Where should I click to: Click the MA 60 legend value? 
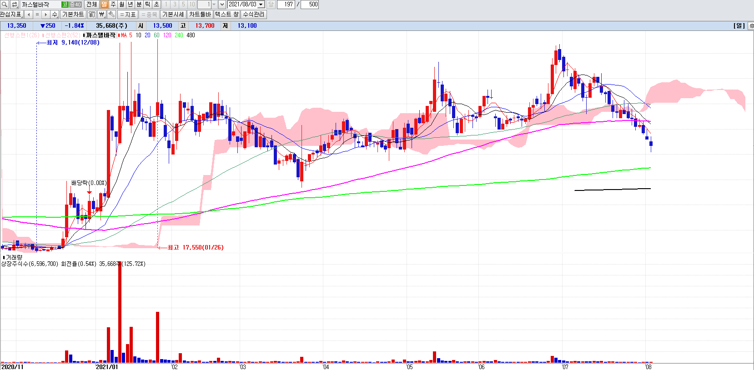click(x=156, y=35)
